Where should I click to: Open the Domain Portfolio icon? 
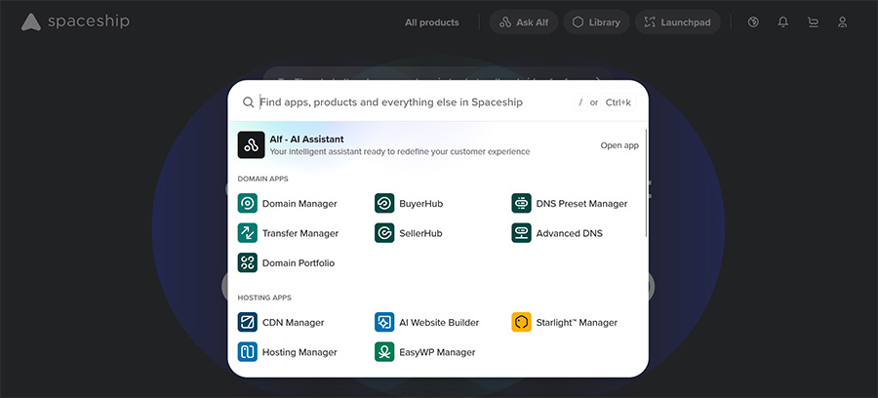click(x=248, y=262)
